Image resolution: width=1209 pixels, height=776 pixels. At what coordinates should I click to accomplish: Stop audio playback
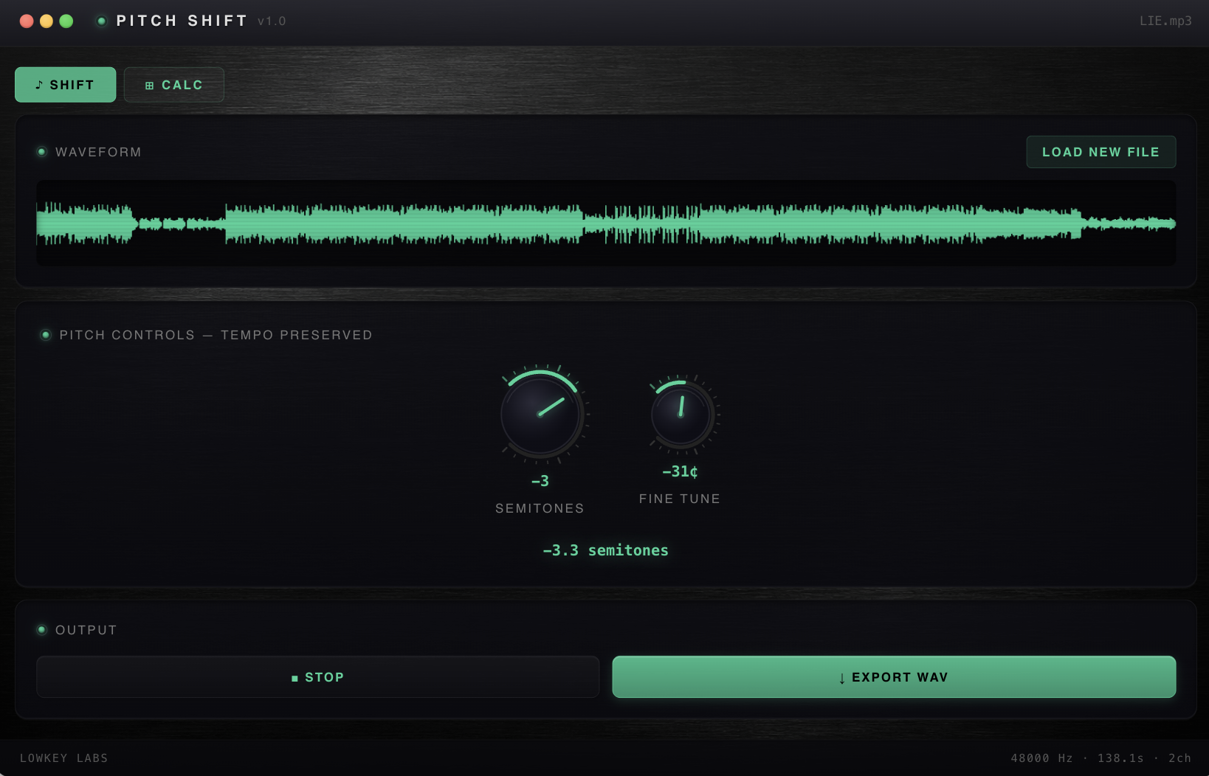pyautogui.click(x=317, y=677)
